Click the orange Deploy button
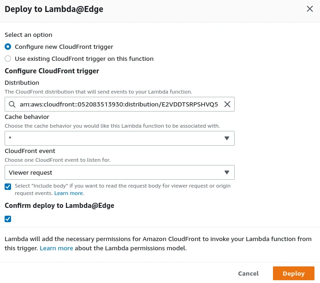The width and height of the screenshot is (320, 283). 293,273
